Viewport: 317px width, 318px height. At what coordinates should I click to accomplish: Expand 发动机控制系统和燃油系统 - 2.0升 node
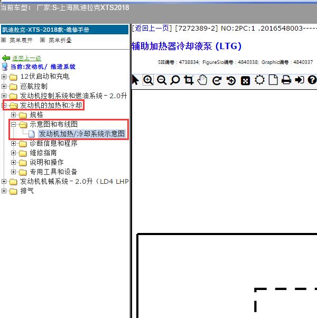coord(4,96)
